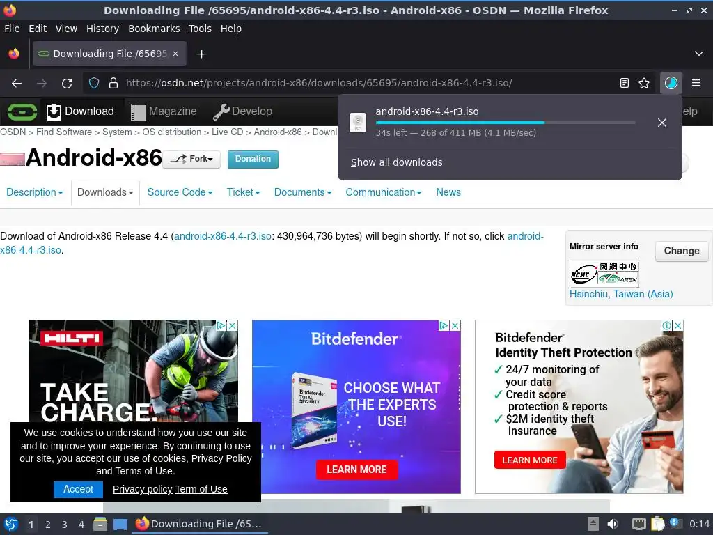Screen dimensions: 713x535
Task: Expand the Fork dropdown button
Action: (191, 160)
